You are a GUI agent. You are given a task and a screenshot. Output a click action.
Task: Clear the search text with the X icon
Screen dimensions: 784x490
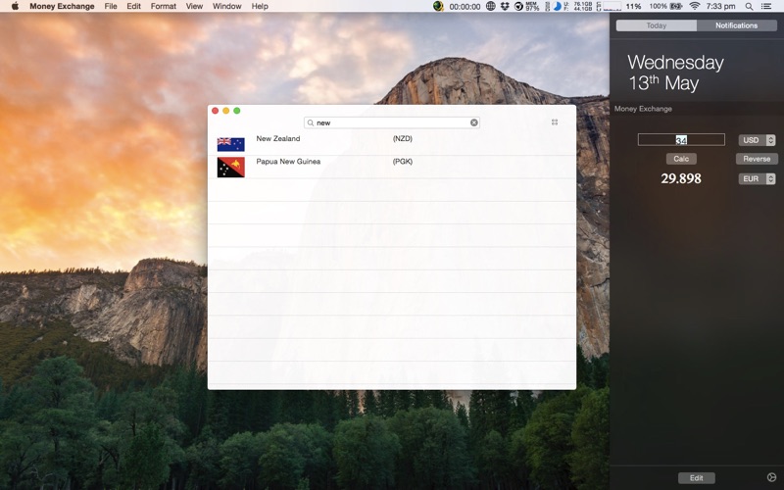pos(474,122)
